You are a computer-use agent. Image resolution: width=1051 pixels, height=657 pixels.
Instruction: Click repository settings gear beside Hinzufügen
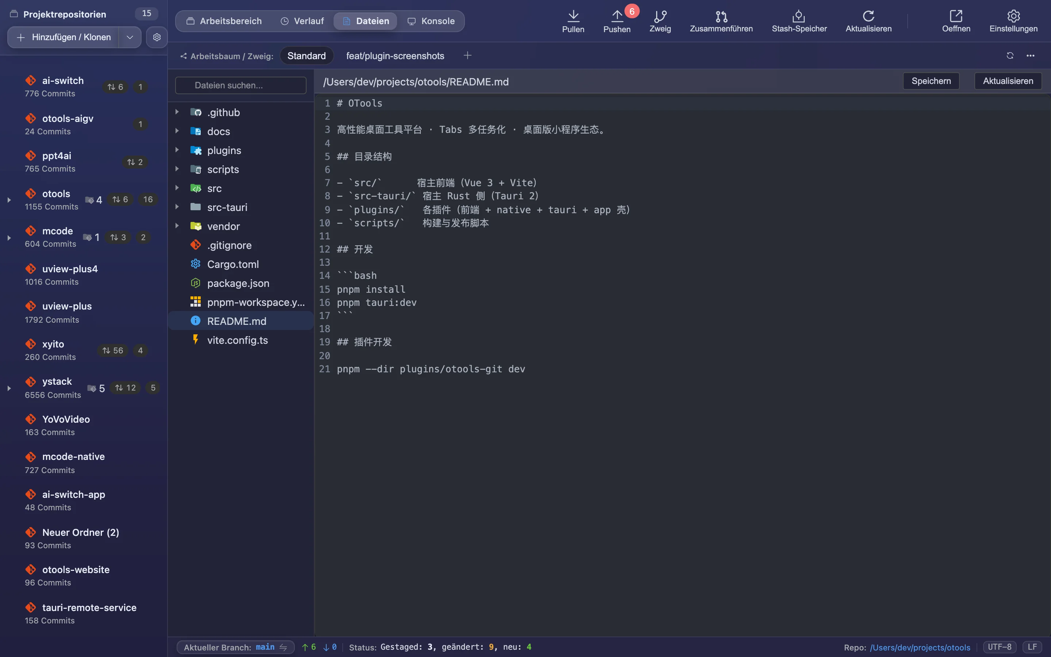tap(157, 37)
